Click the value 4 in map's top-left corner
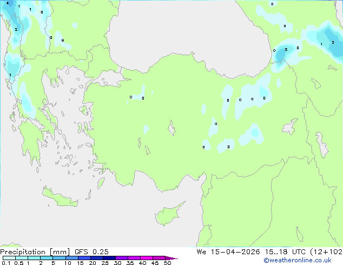This screenshot has height=265, width=343. tap(8, 3)
